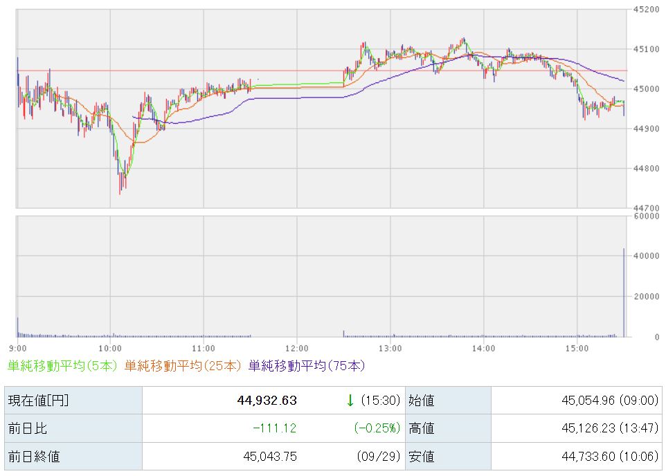Click the 14:00 time axis label

[x=483, y=347]
